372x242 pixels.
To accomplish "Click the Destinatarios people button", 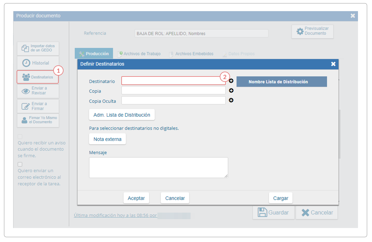I will click(38, 77).
